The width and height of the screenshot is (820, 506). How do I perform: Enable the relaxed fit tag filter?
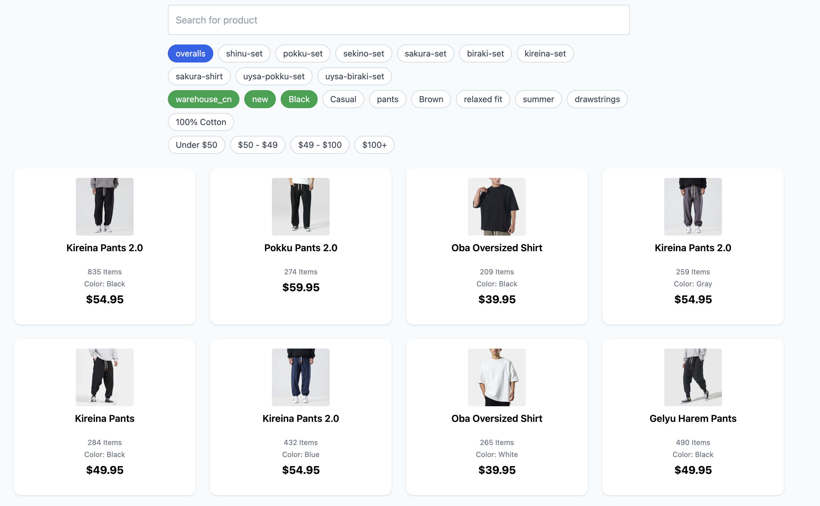click(483, 99)
